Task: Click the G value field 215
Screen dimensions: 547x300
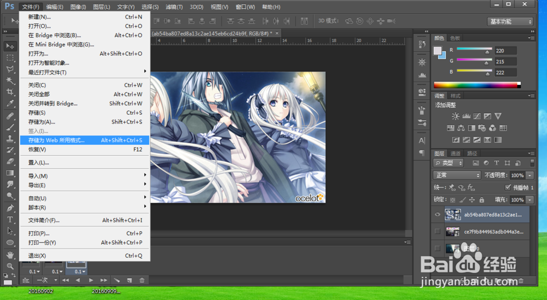Action: pyautogui.click(x=505, y=61)
